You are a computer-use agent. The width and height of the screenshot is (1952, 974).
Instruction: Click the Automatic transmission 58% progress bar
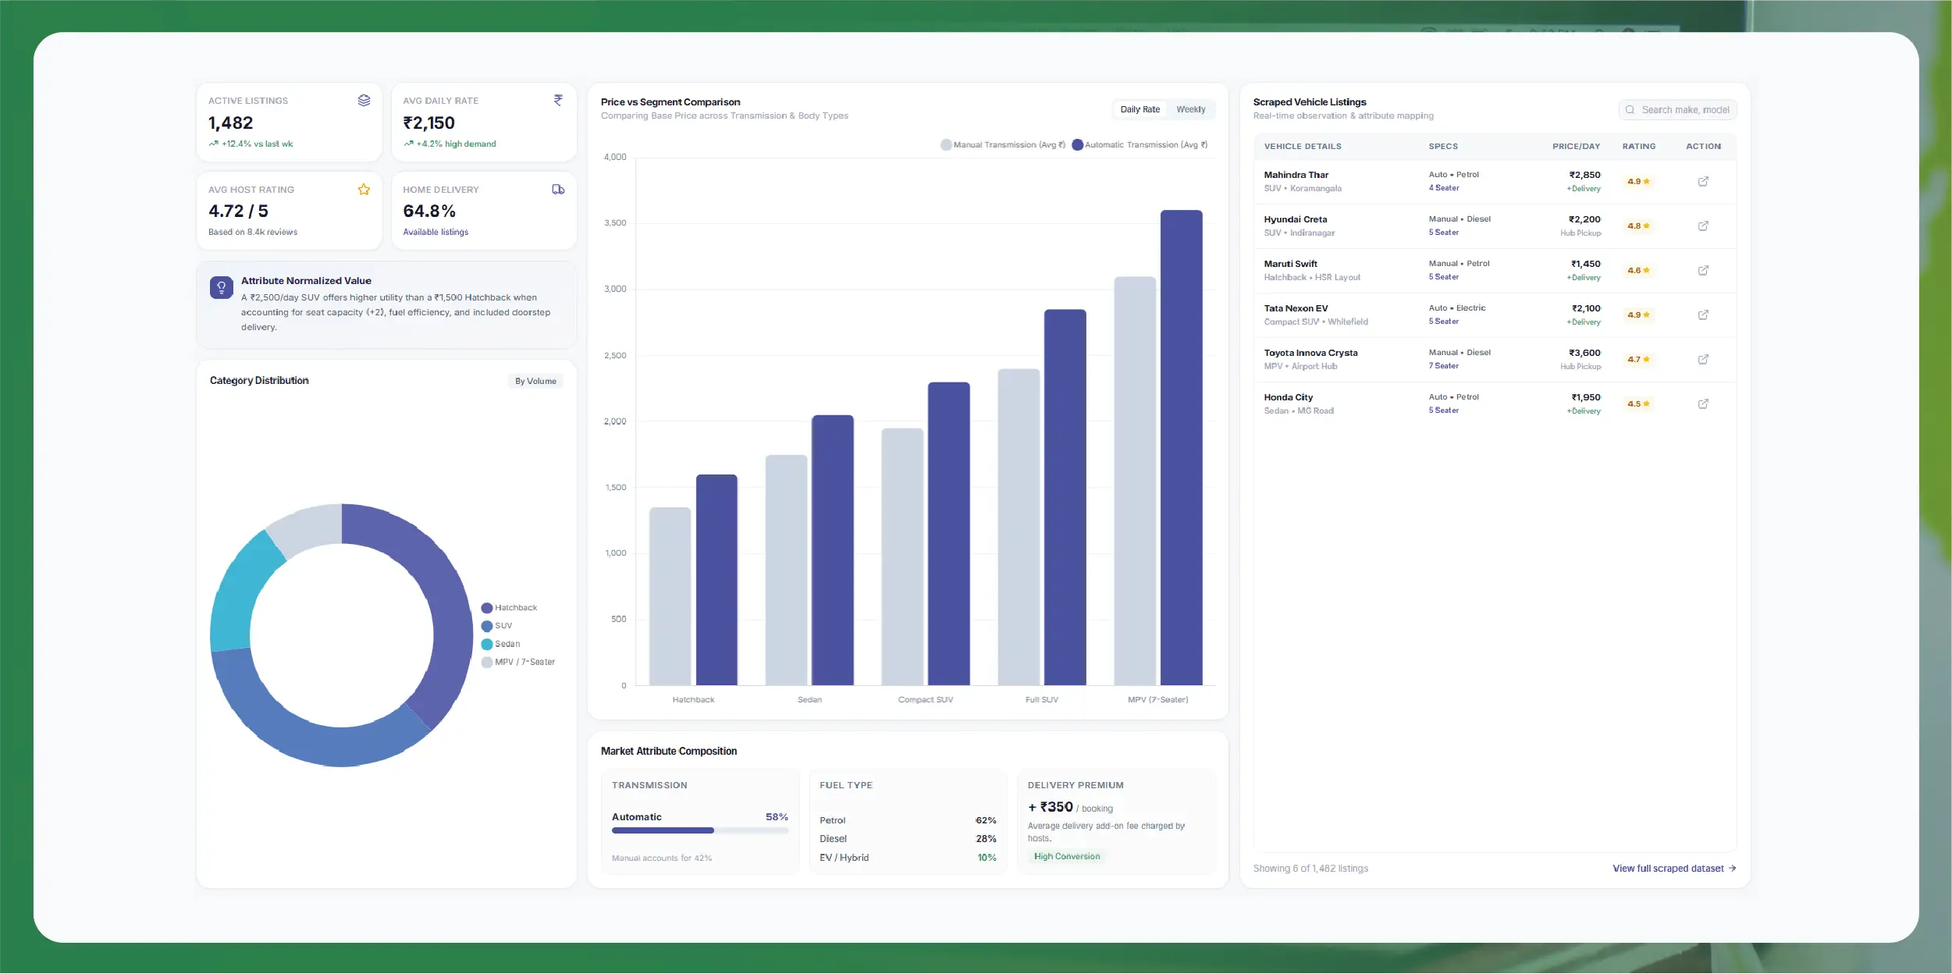coord(700,830)
